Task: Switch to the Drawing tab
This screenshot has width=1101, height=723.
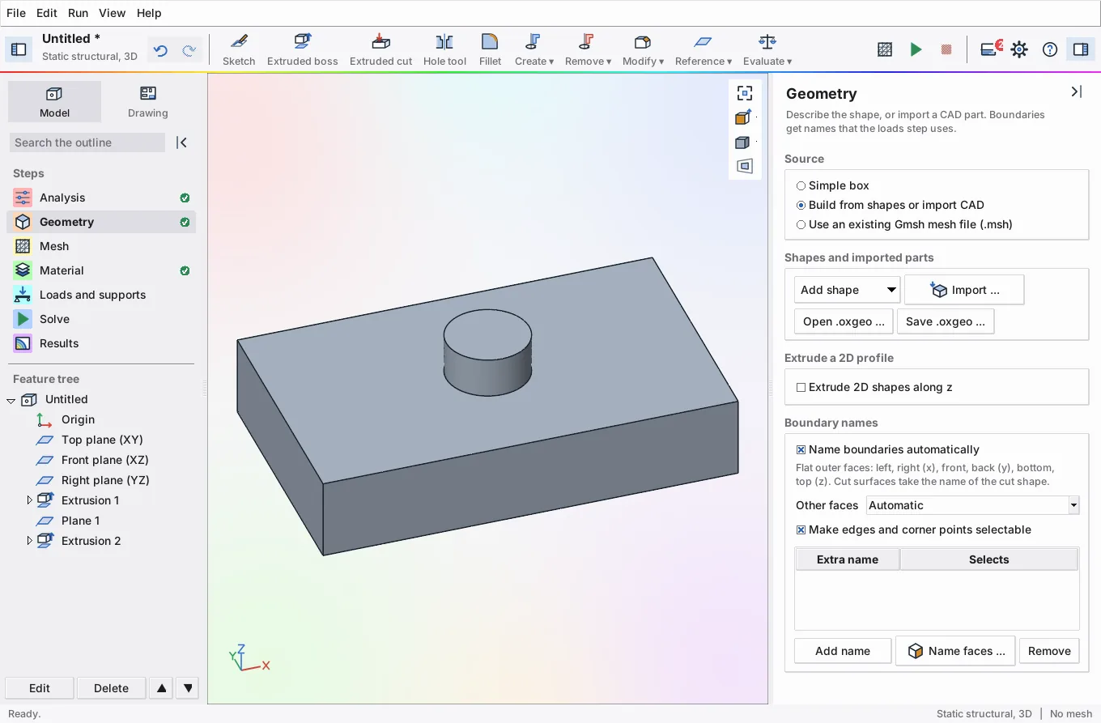Action: (x=147, y=102)
